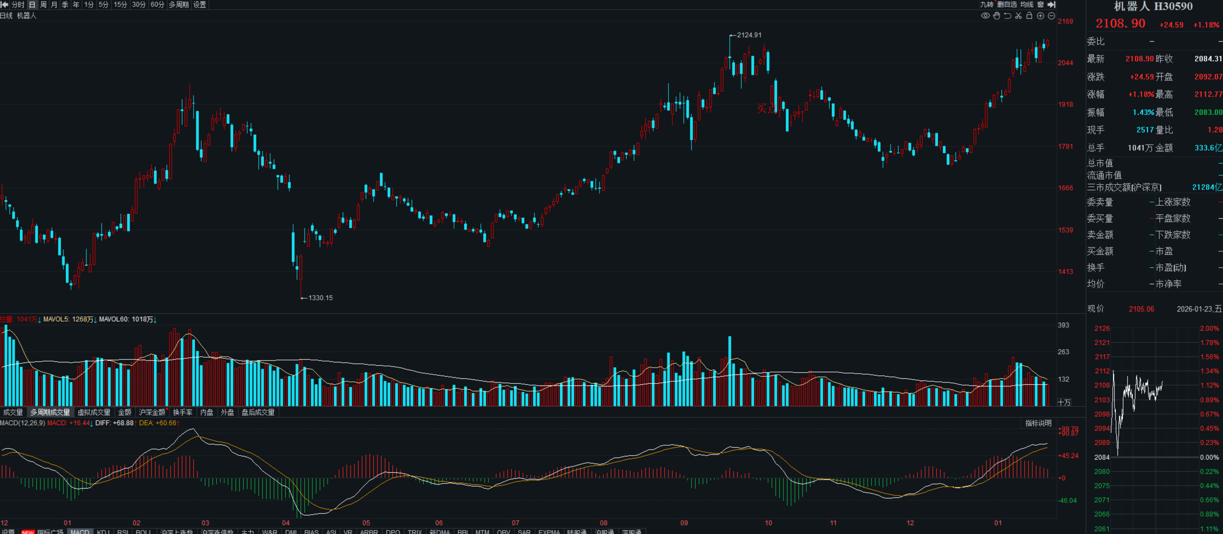This screenshot has height=534, width=1223.
Task: Select the scissors cut tool icon
Action: click(x=1018, y=16)
